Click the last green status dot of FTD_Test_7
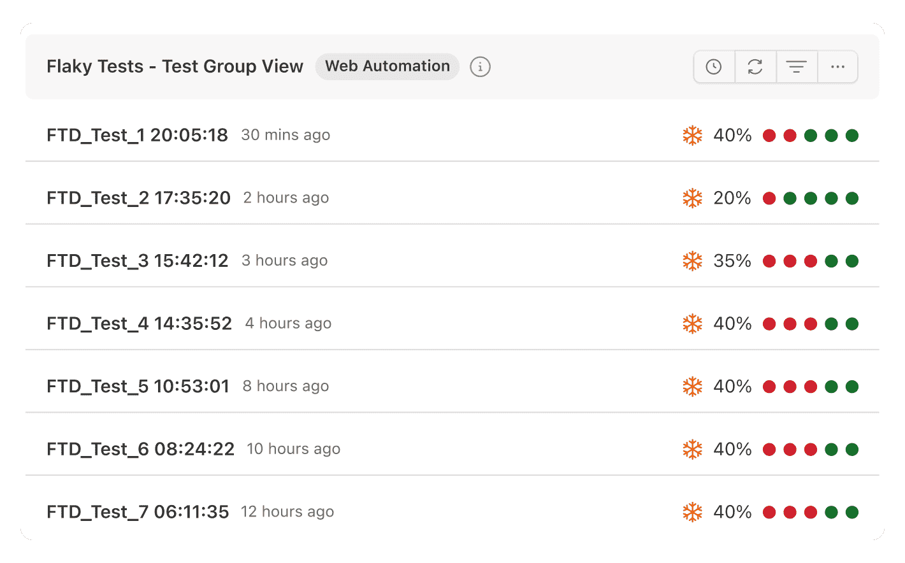 point(852,511)
